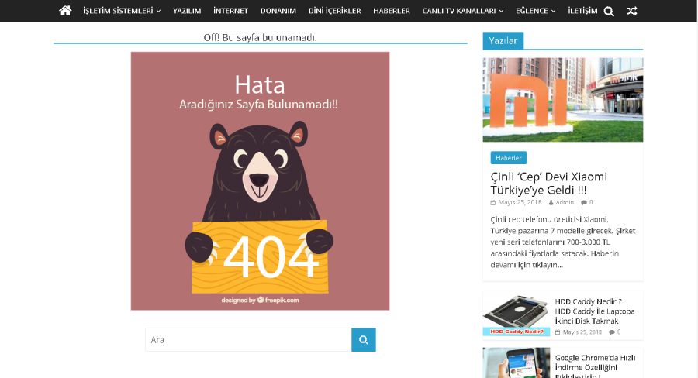Click Mayıs 25, 2018 date on HDD Caddy post
The height and width of the screenshot is (378, 698).
[582, 332]
